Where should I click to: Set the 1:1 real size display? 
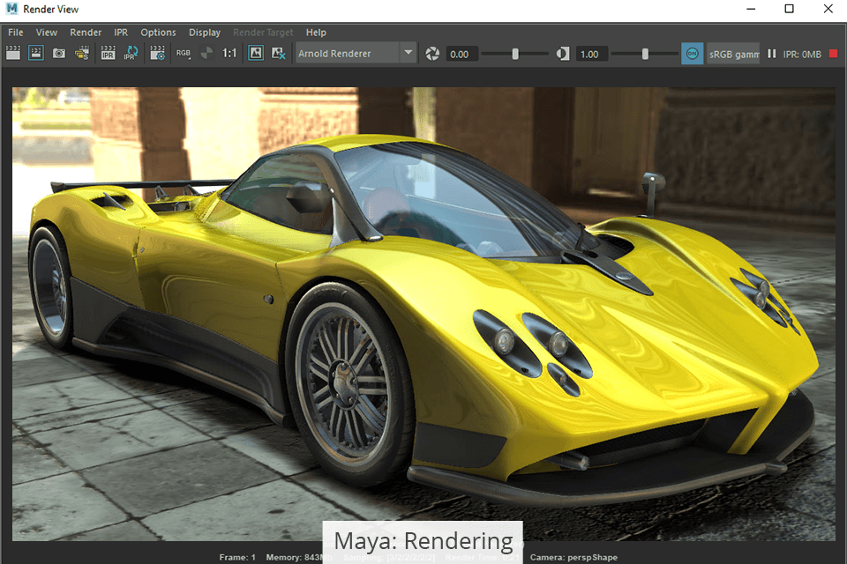(229, 54)
